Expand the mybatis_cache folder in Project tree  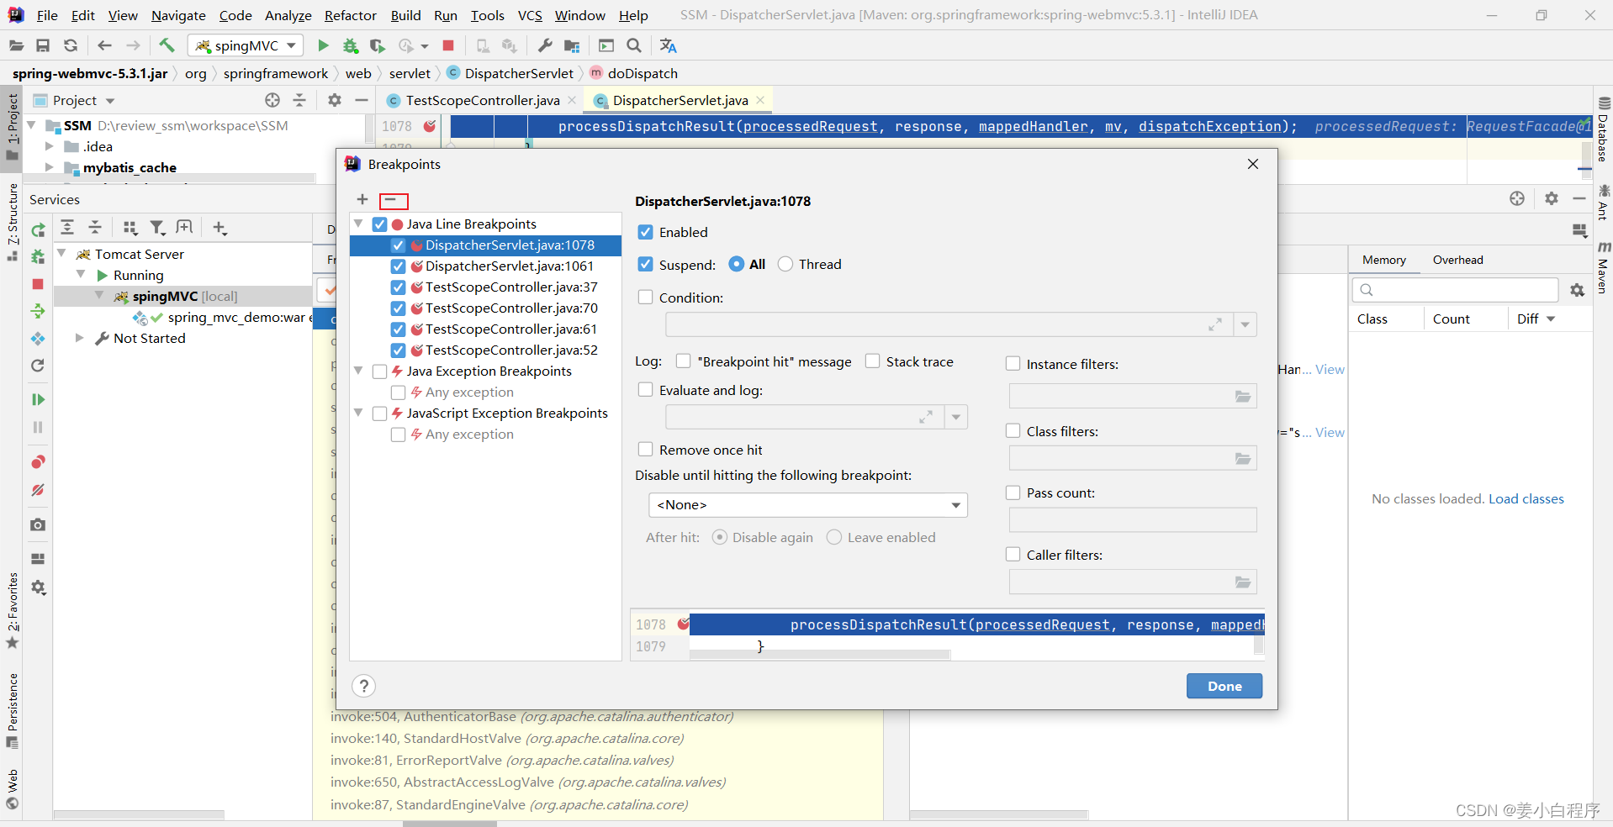pos(49,167)
